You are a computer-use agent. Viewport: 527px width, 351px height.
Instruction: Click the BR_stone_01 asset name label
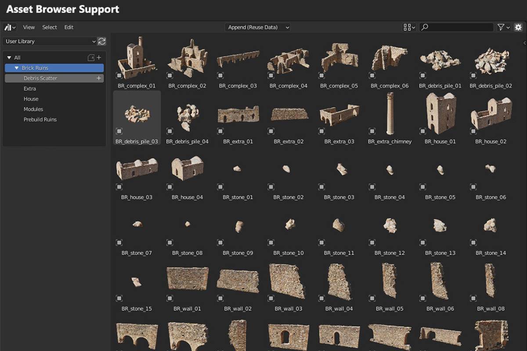[x=238, y=197]
